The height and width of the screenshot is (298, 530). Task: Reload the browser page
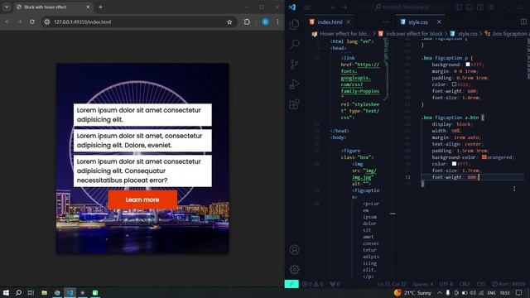coord(31,22)
